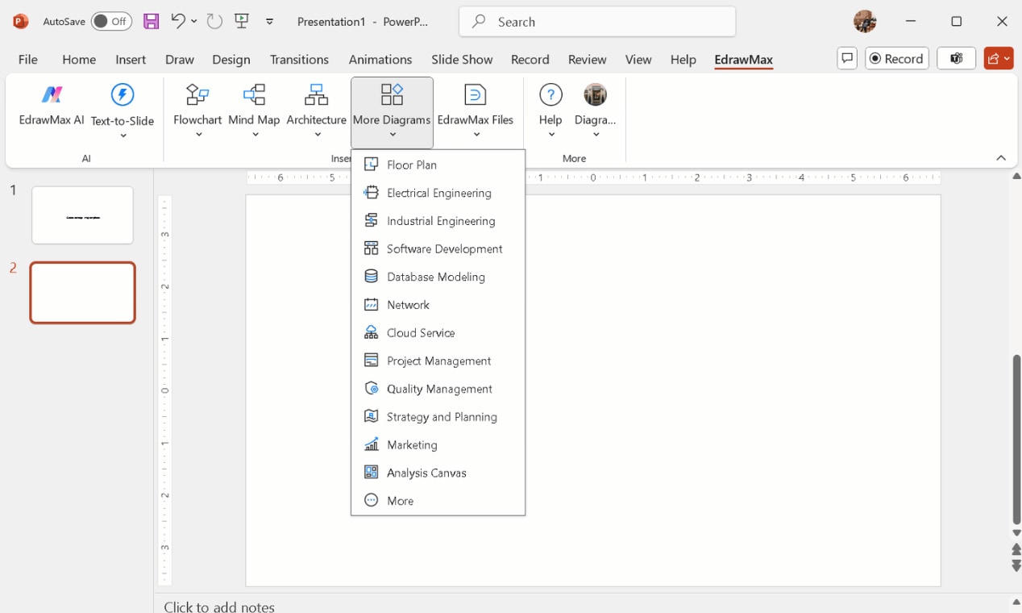Viewport: 1022px width, 613px height.
Task: Expand the EdrawMax Files dropdown arrow
Action: 476,135
